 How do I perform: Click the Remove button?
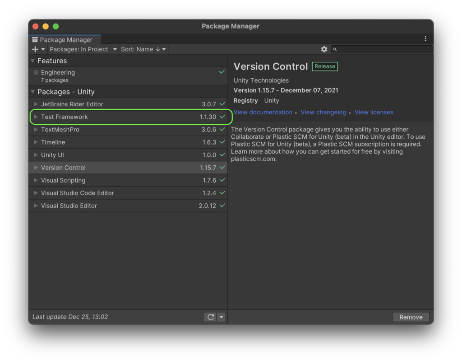(411, 317)
